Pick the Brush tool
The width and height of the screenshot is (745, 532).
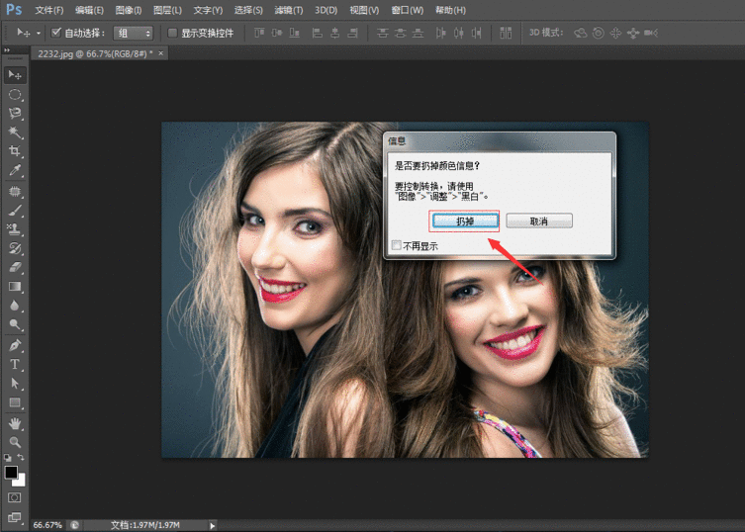(x=15, y=210)
